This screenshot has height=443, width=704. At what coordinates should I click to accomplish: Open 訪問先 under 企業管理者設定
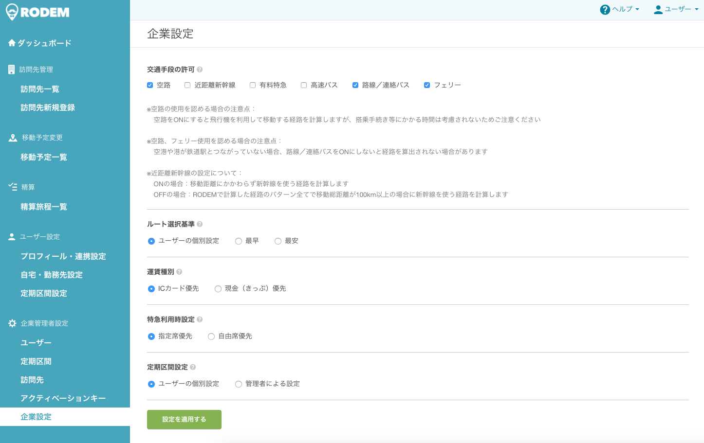pos(32,380)
